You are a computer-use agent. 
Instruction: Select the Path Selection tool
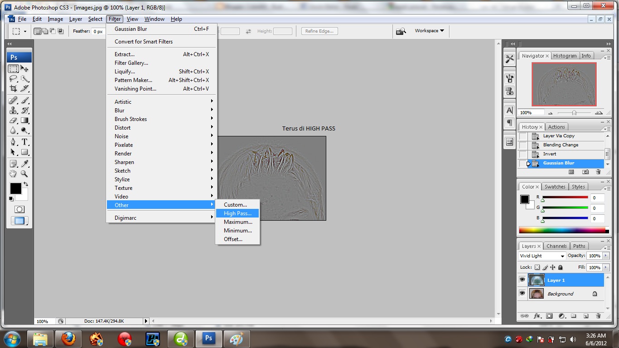(x=14, y=152)
